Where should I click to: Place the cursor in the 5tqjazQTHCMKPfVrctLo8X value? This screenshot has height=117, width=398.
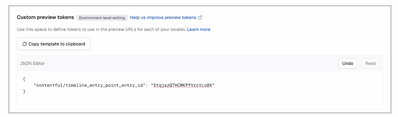(x=182, y=86)
